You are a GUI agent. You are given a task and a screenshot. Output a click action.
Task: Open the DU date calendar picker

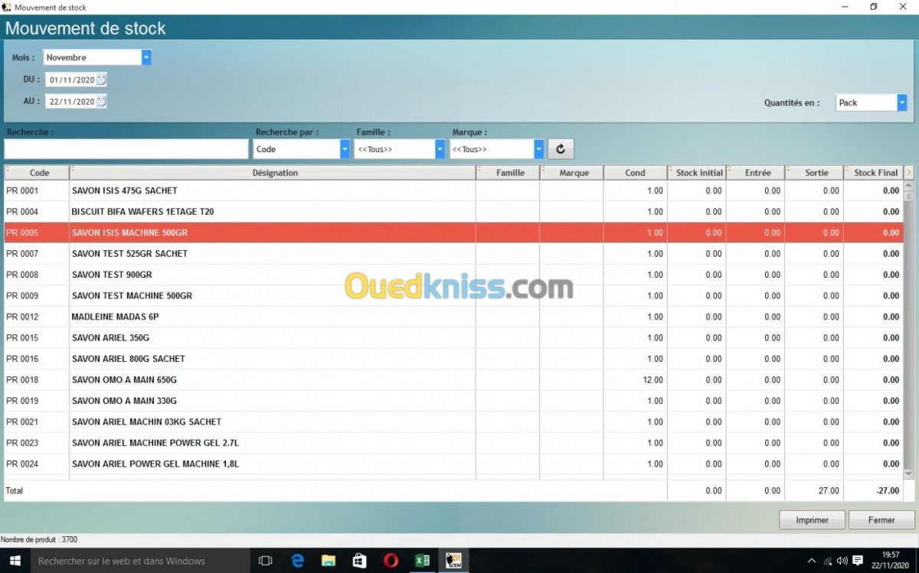(102, 80)
